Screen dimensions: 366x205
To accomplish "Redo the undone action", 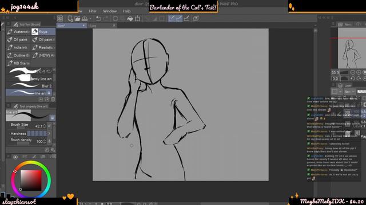I will pyautogui.click(x=106, y=18).
